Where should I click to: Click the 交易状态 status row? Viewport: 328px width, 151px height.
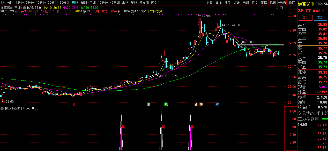tap(313, 113)
